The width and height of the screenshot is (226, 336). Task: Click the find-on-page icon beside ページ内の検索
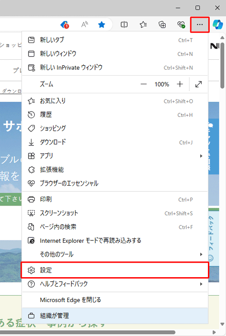(x=32, y=227)
